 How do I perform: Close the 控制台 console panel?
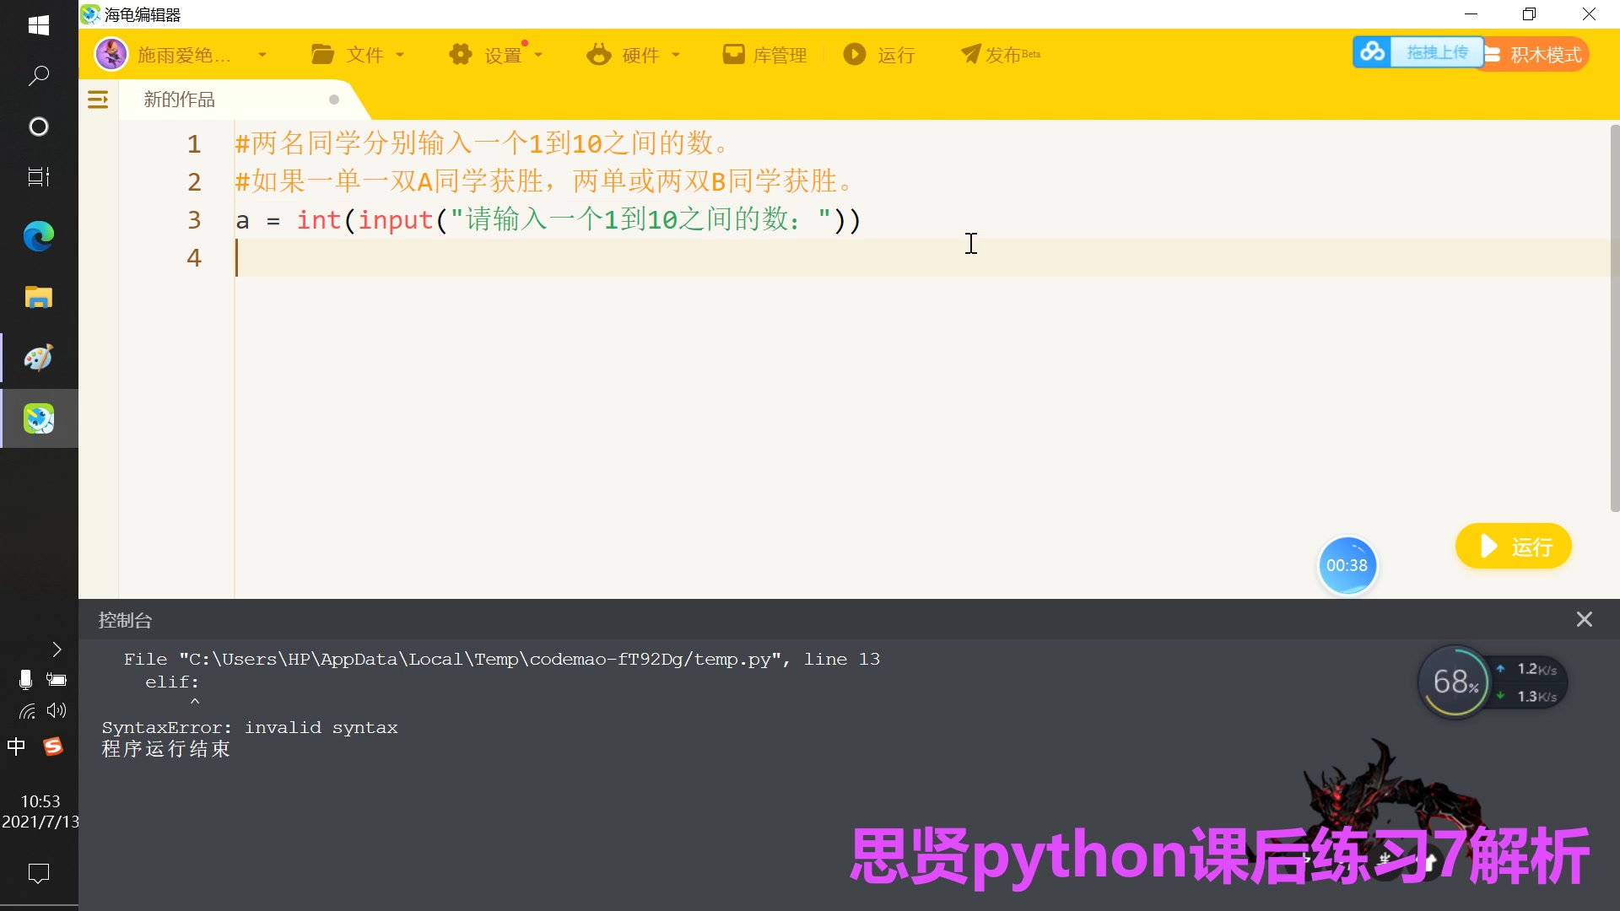pos(1584,620)
